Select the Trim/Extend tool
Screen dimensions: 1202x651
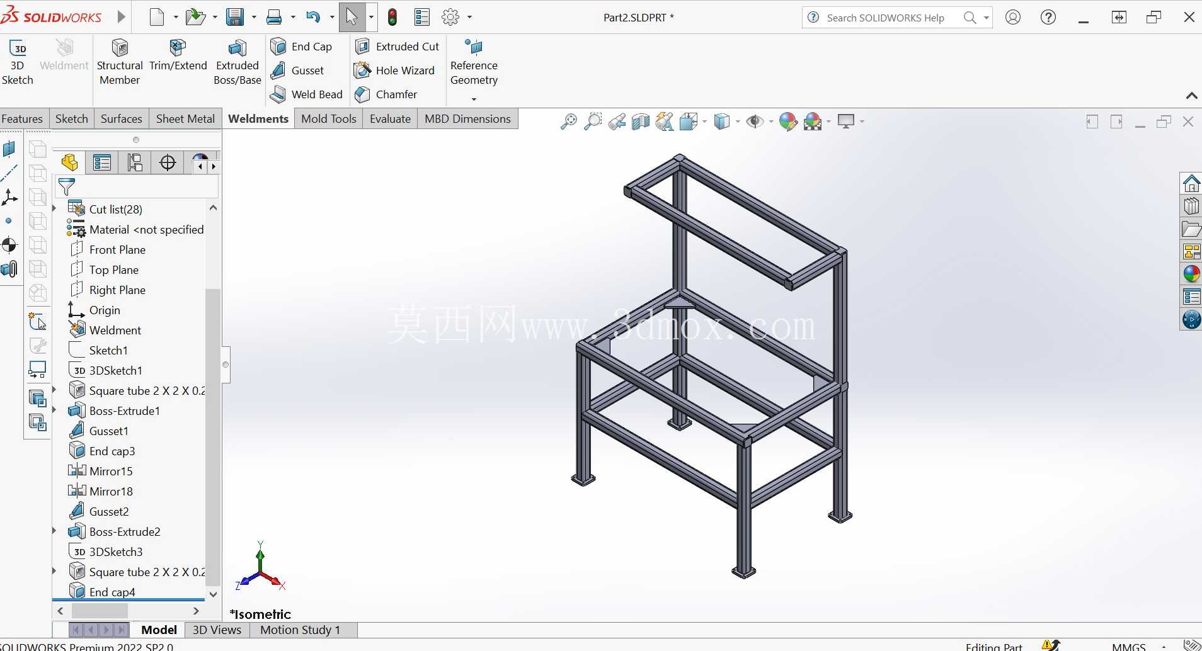point(178,55)
